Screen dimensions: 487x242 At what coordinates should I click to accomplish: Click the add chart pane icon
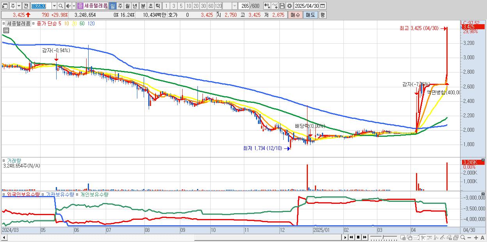click(x=403, y=237)
